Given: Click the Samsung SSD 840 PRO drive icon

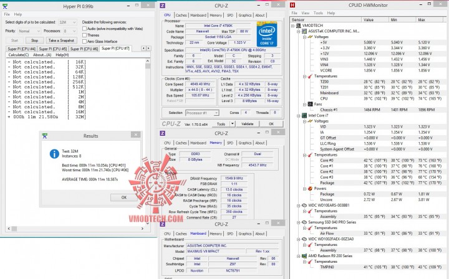Looking at the screenshot, I should tap(304, 222).
